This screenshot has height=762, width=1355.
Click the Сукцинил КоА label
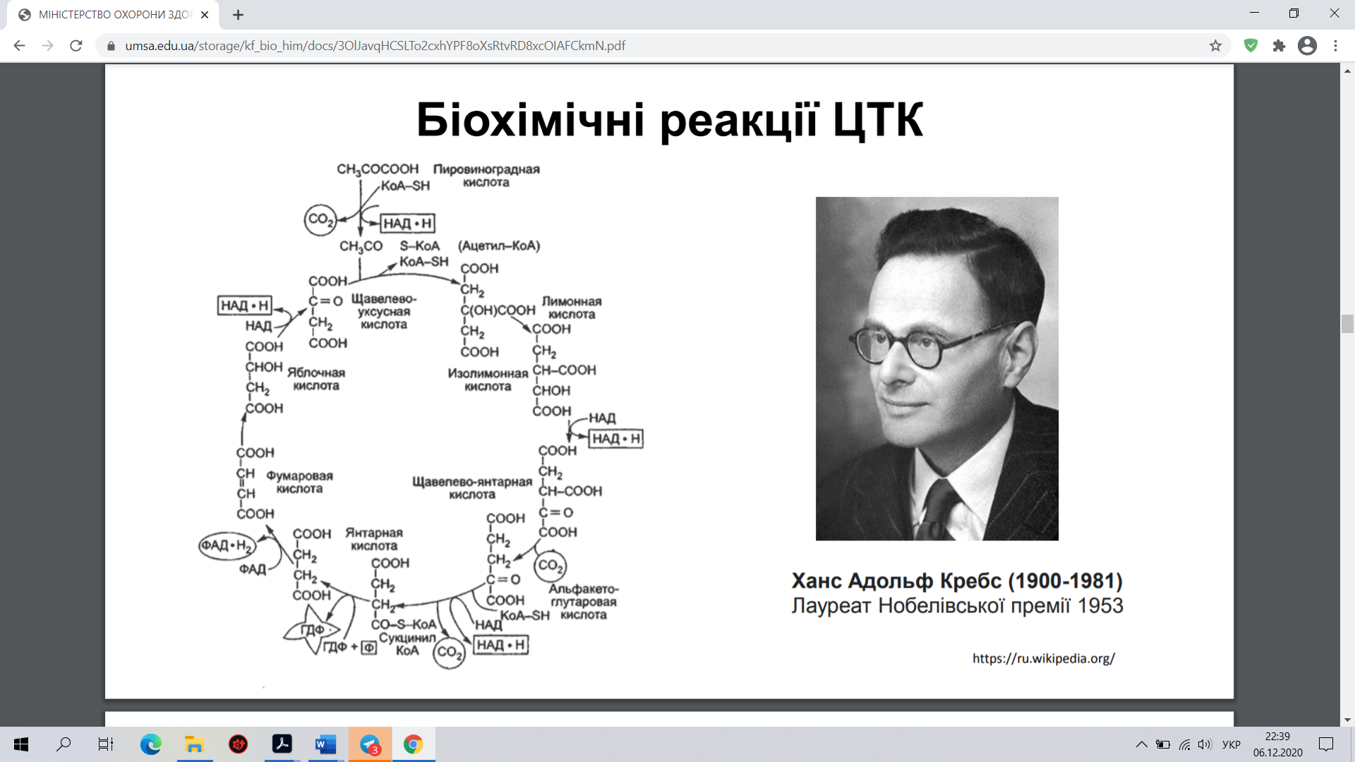click(407, 643)
